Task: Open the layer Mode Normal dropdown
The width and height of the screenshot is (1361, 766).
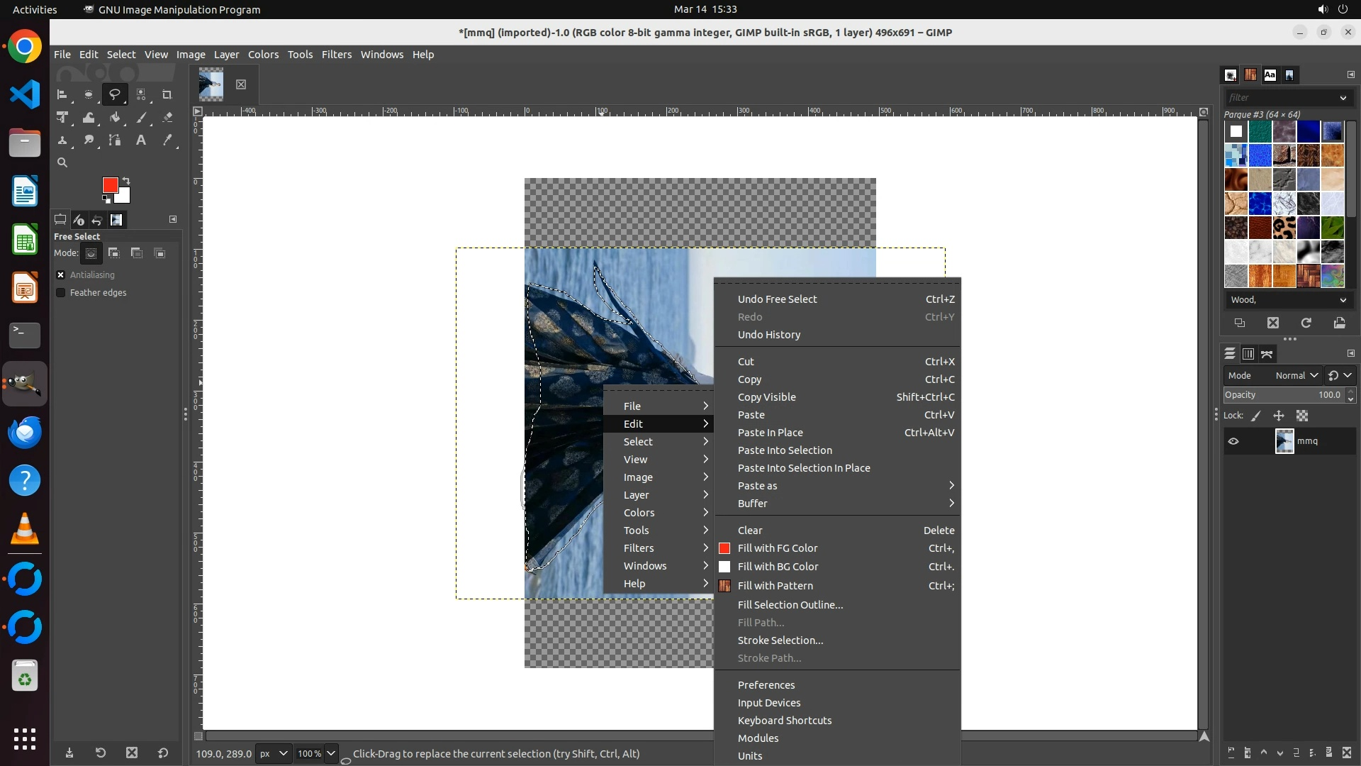Action: click(x=1296, y=375)
